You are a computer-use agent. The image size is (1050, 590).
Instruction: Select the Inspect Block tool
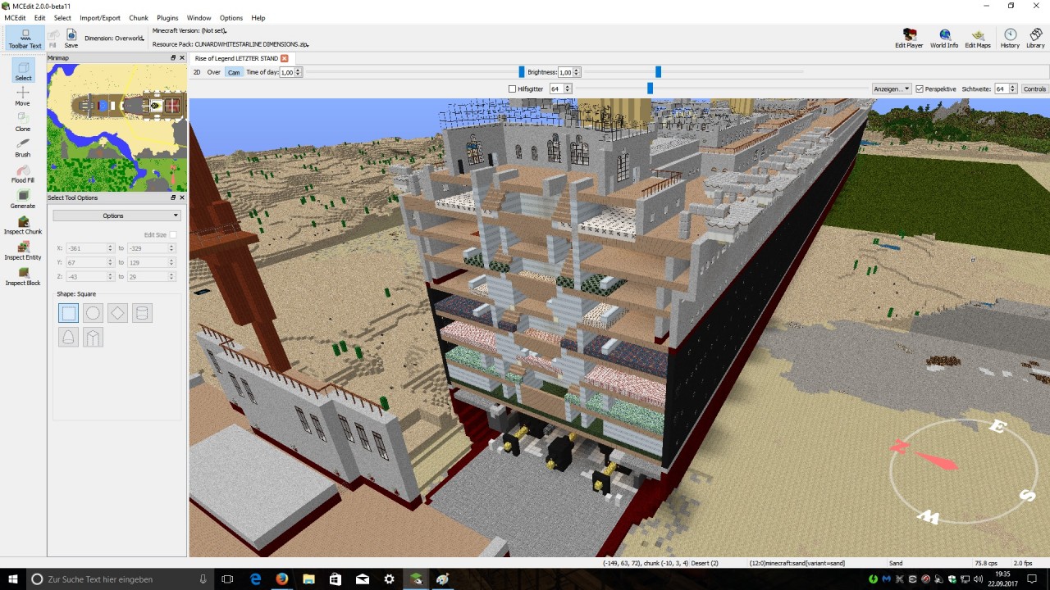[x=22, y=277]
